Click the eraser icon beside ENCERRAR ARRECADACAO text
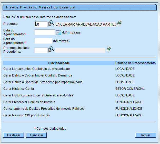This screenshot has width=160, height=144. click(x=119, y=23)
